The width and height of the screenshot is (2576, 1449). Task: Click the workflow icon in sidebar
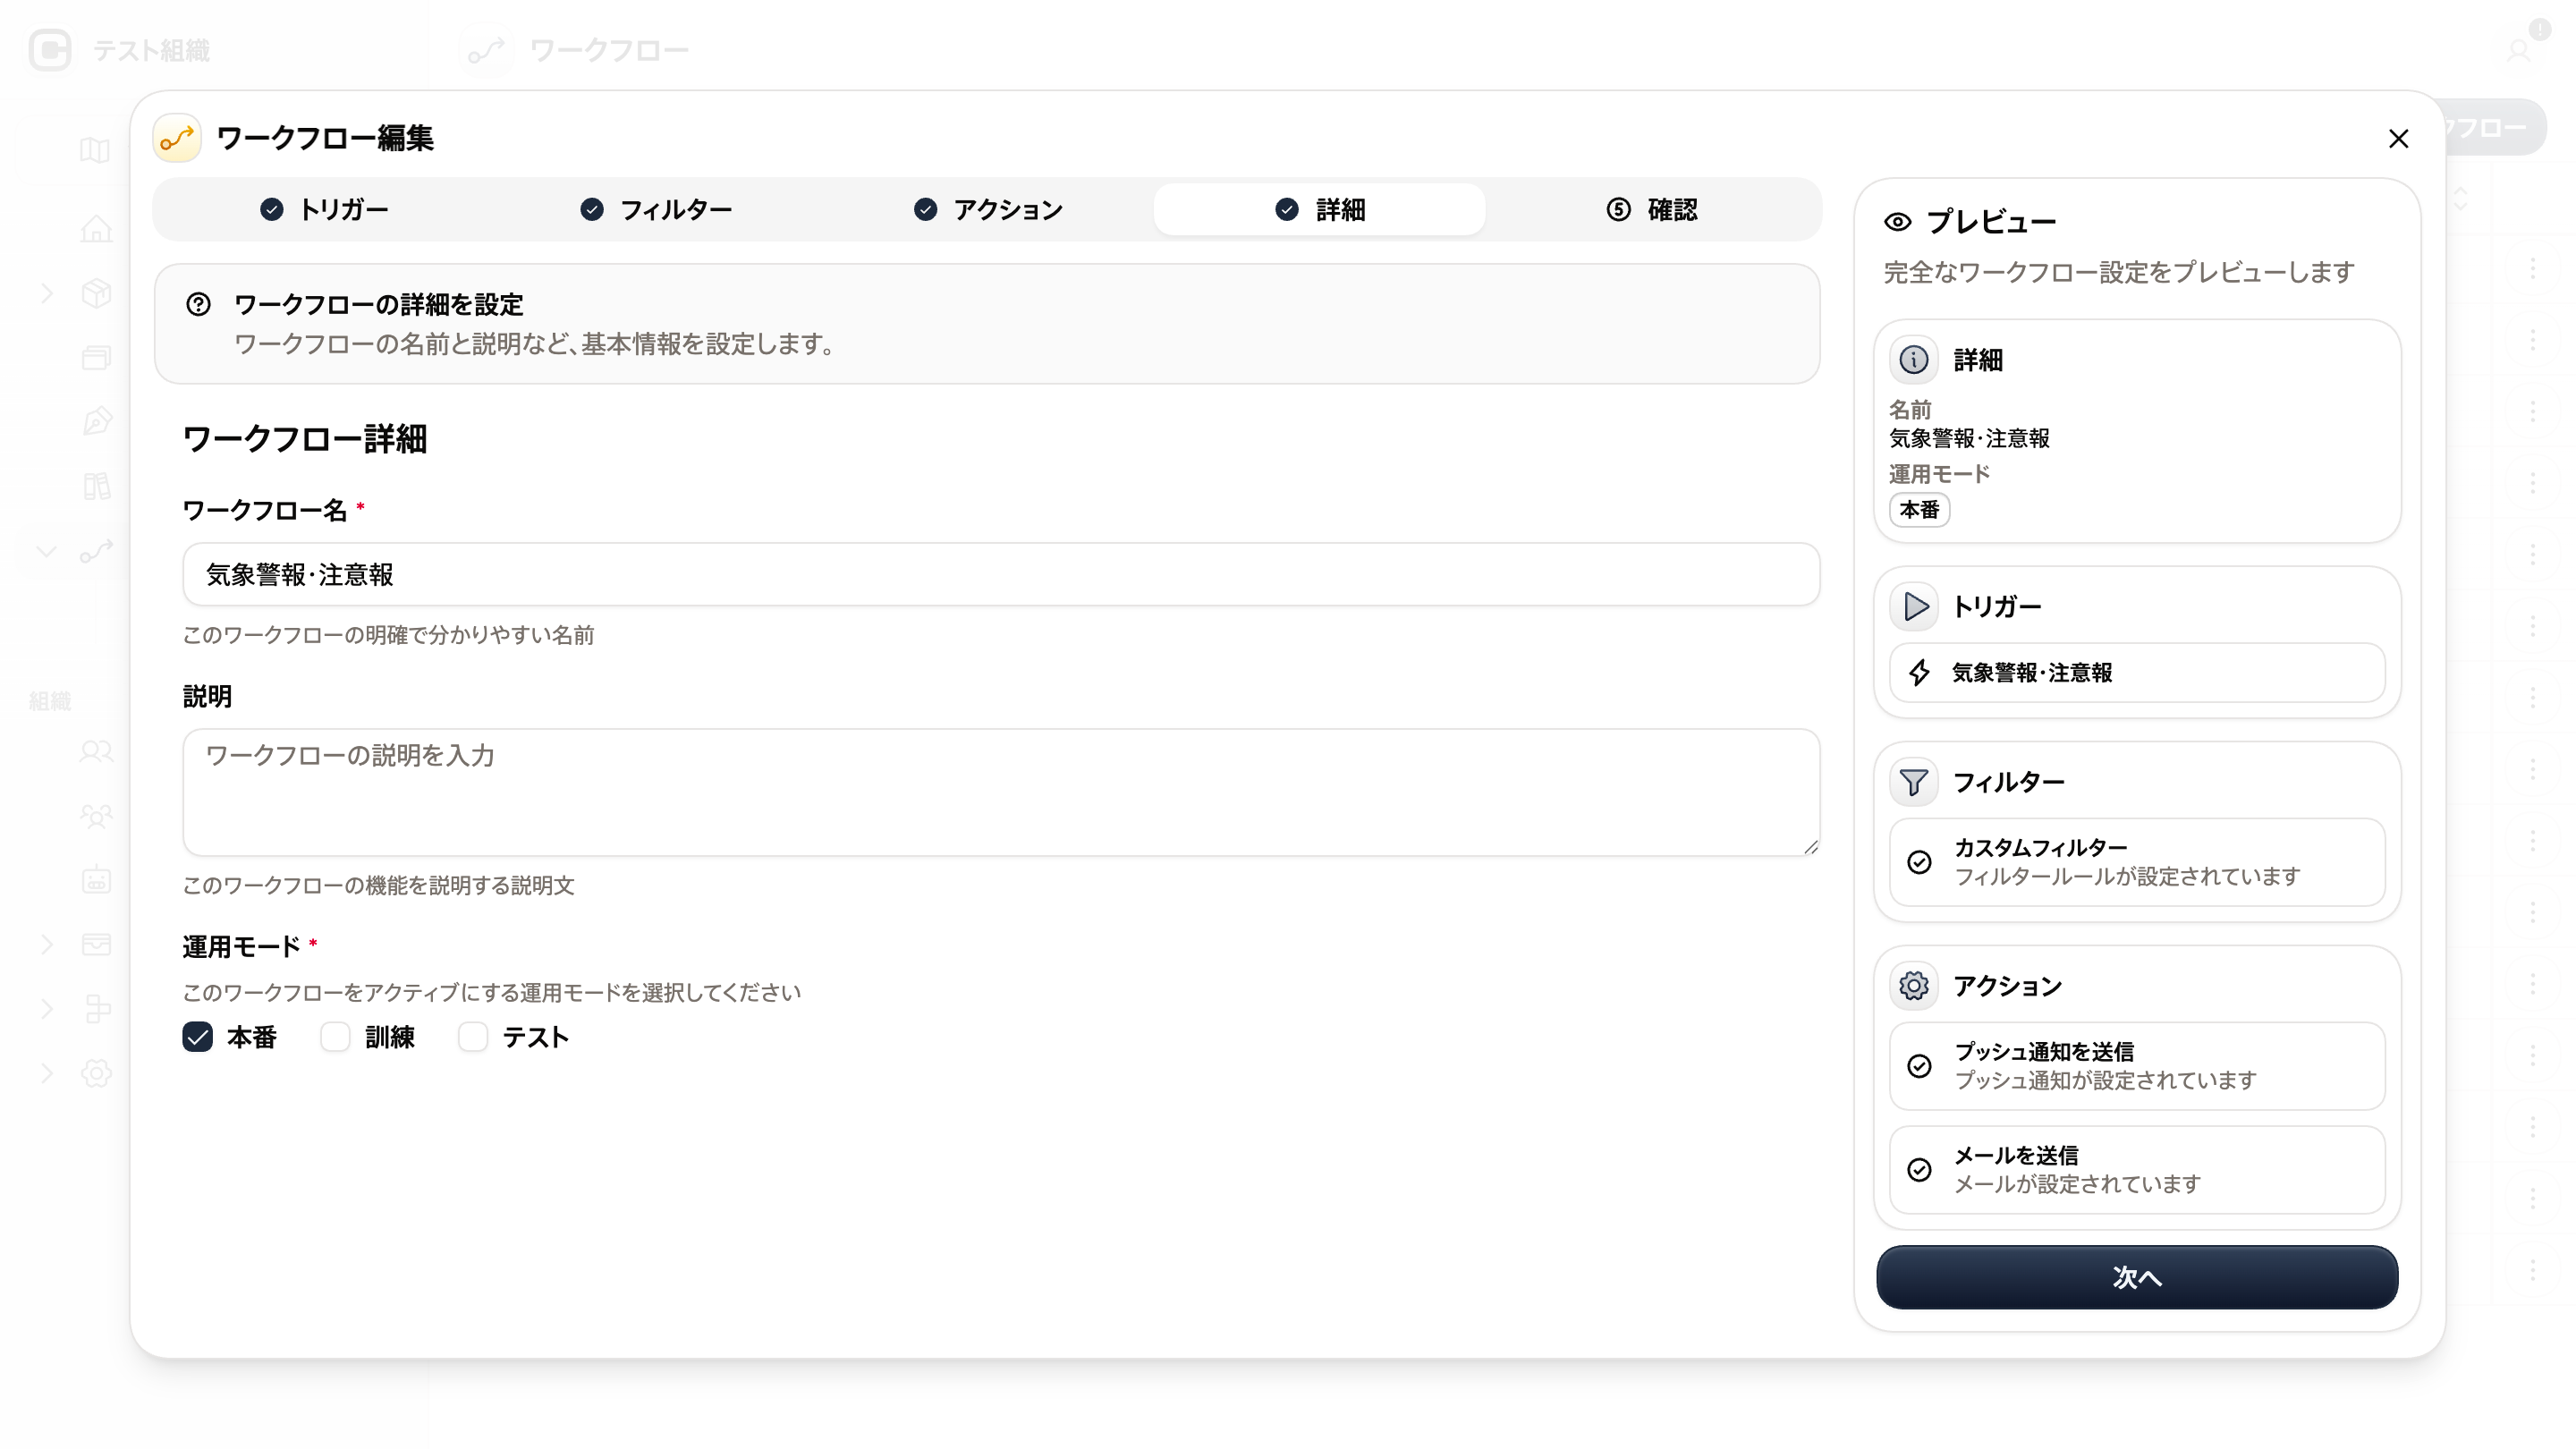(x=96, y=551)
